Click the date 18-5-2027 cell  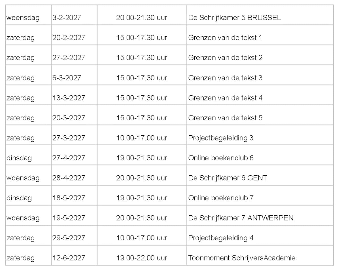69,198
